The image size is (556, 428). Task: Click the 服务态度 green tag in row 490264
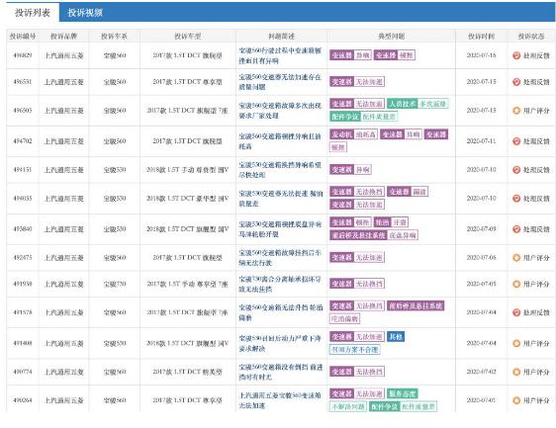pyautogui.click(x=403, y=393)
